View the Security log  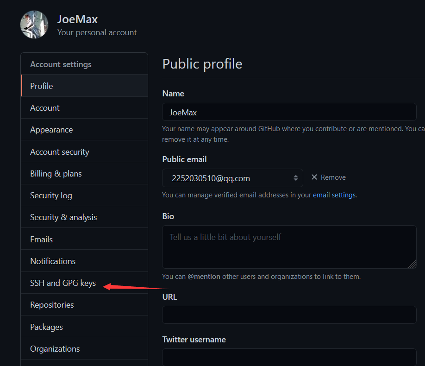pyautogui.click(x=84, y=196)
